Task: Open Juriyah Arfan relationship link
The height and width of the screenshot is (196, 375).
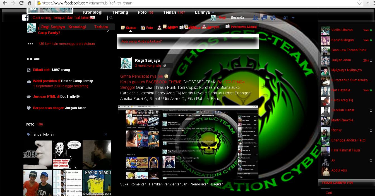Action: click(x=76, y=108)
